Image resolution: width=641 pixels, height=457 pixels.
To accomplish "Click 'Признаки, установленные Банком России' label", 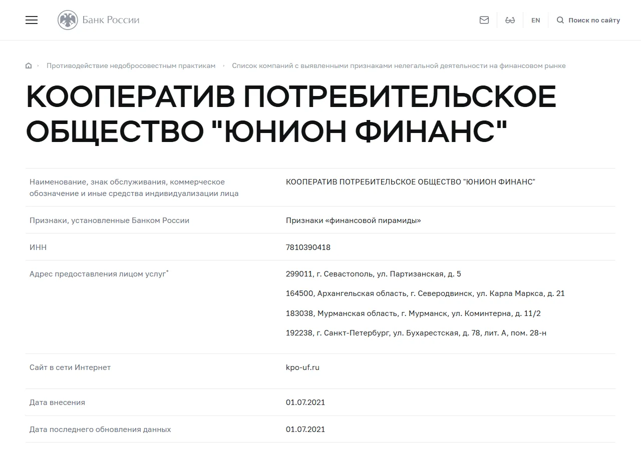I will [x=110, y=220].
